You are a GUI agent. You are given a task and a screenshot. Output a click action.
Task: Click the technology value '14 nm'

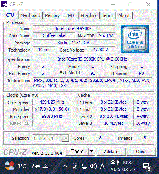pos(44,50)
